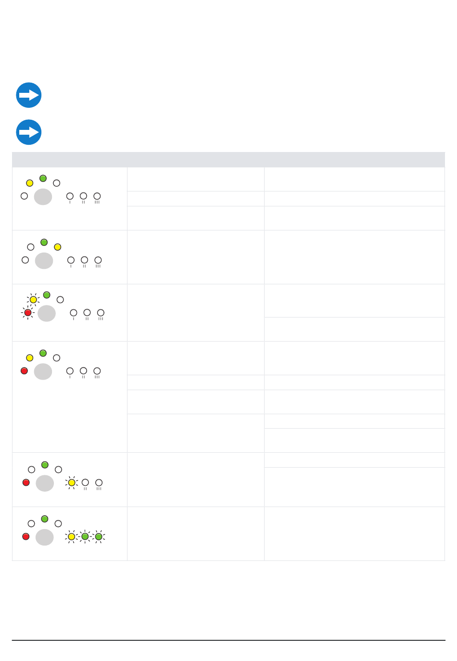
Task: Click the gray table header bar
Action: click(228, 160)
